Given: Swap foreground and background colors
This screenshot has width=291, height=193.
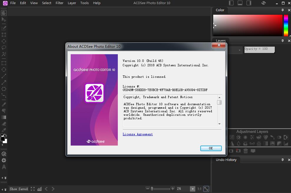Looking at the screenshot, I should point(6,135).
